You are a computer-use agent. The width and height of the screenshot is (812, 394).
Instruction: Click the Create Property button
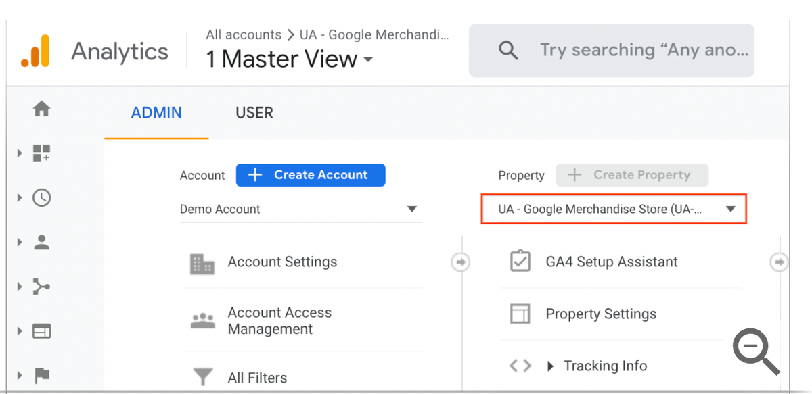632,175
